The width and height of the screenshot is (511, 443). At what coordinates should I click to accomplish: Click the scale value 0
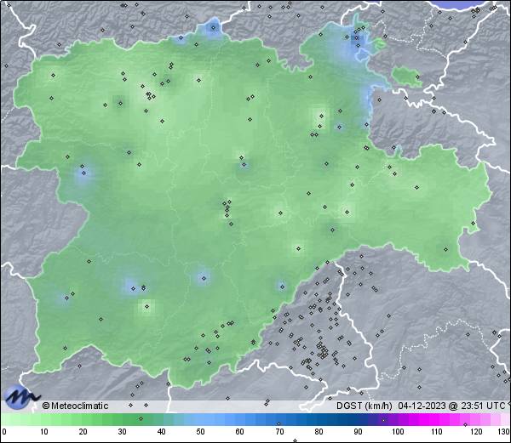pos(4,432)
